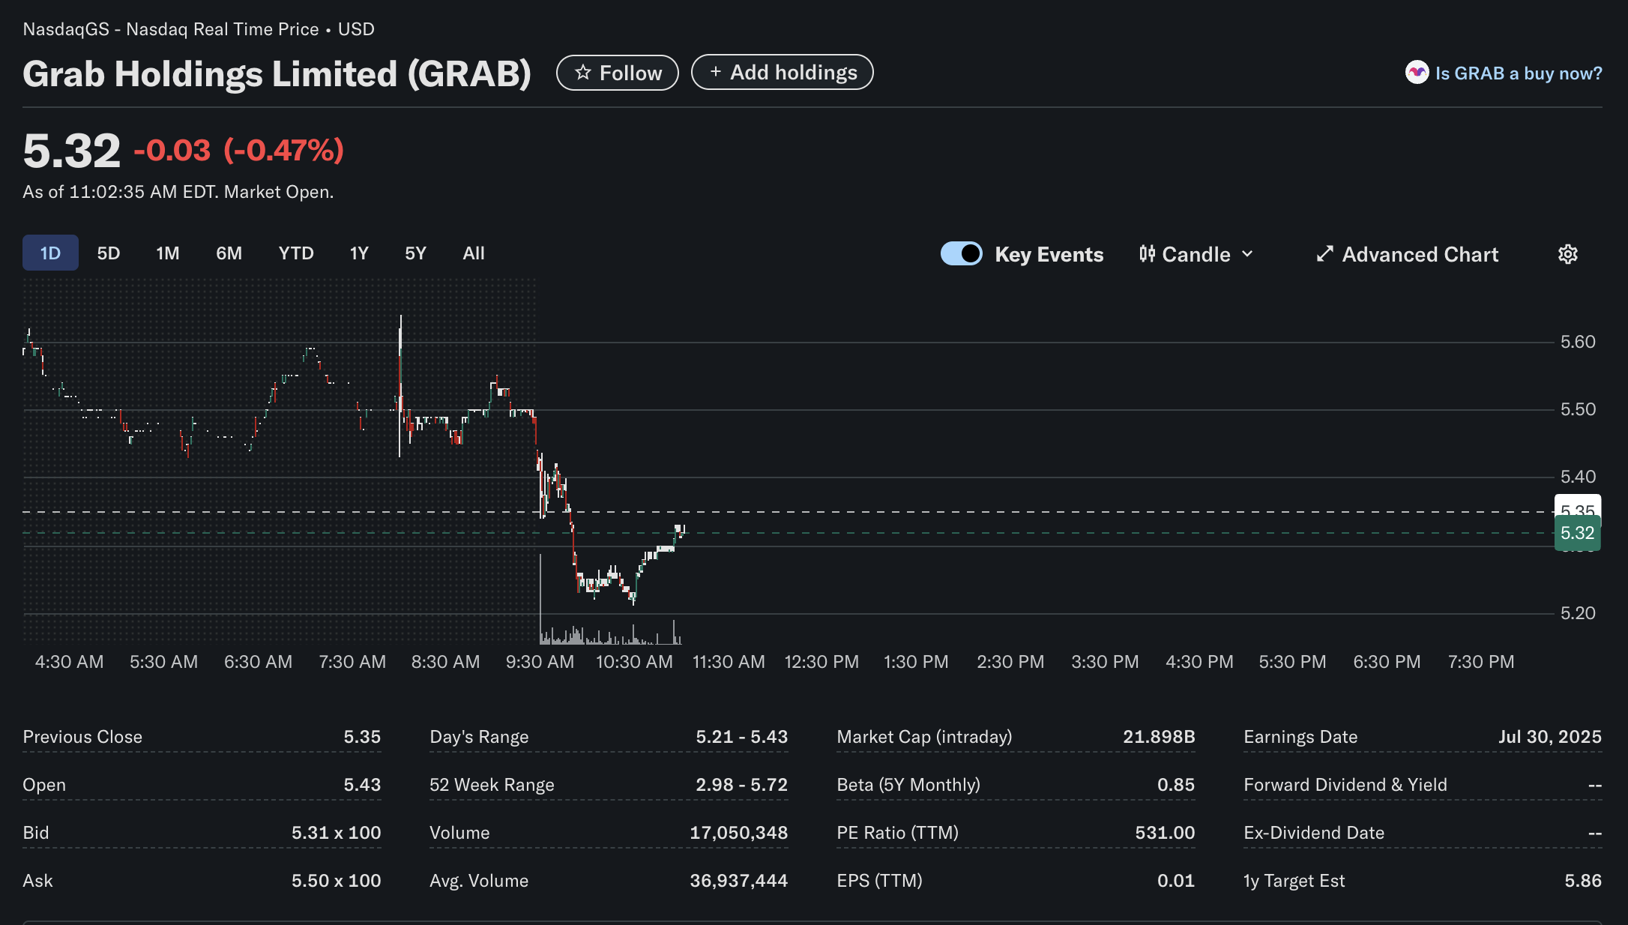Screen dimensions: 1628x925
Task: Click the Ex-Dividend Date label
Action: [x=1314, y=833]
